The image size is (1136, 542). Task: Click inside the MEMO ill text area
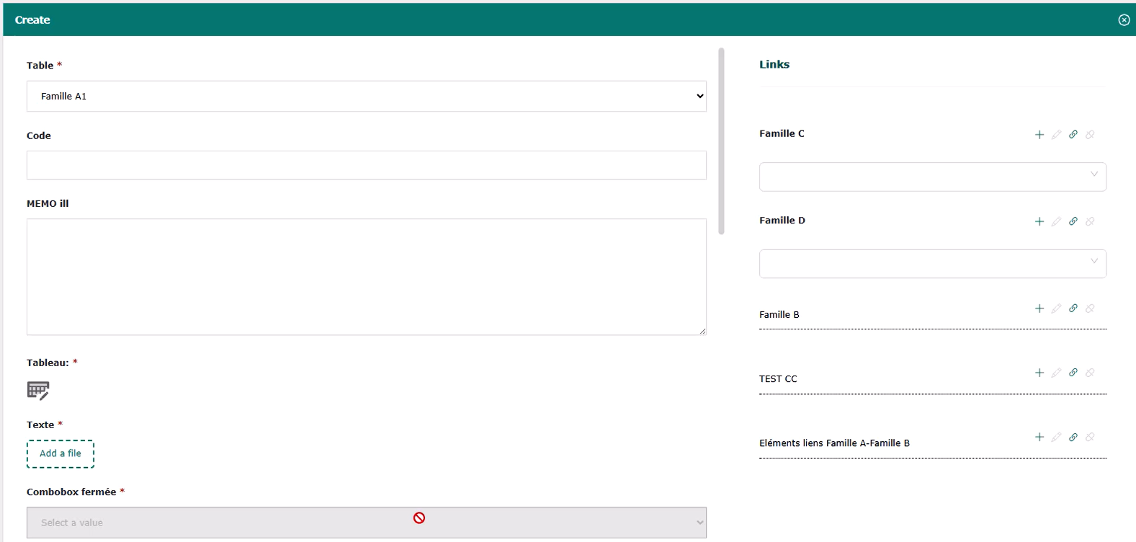coord(366,277)
